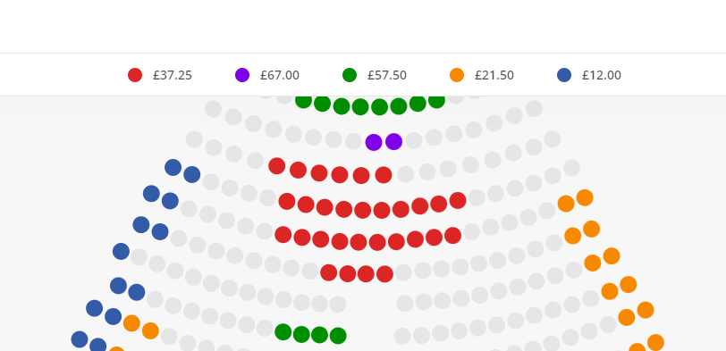
Task: Click the £12.00 price label
Action: (602, 75)
